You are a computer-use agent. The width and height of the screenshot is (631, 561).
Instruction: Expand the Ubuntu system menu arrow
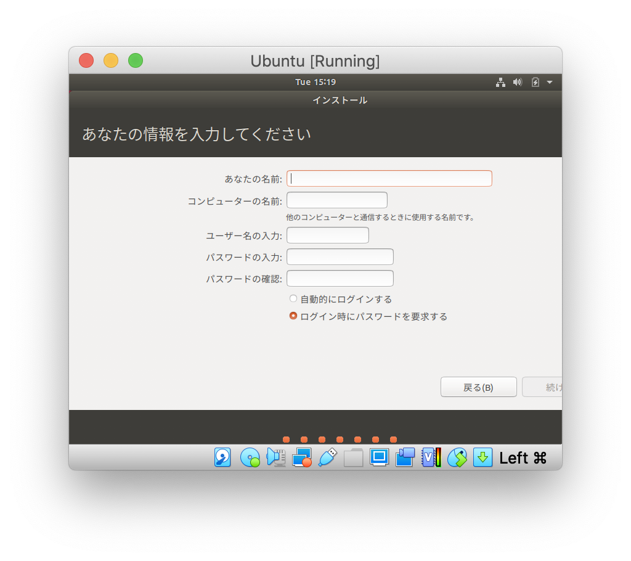(549, 82)
